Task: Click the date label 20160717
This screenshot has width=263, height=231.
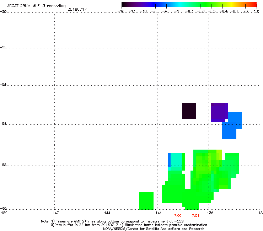Action: (x=77, y=9)
